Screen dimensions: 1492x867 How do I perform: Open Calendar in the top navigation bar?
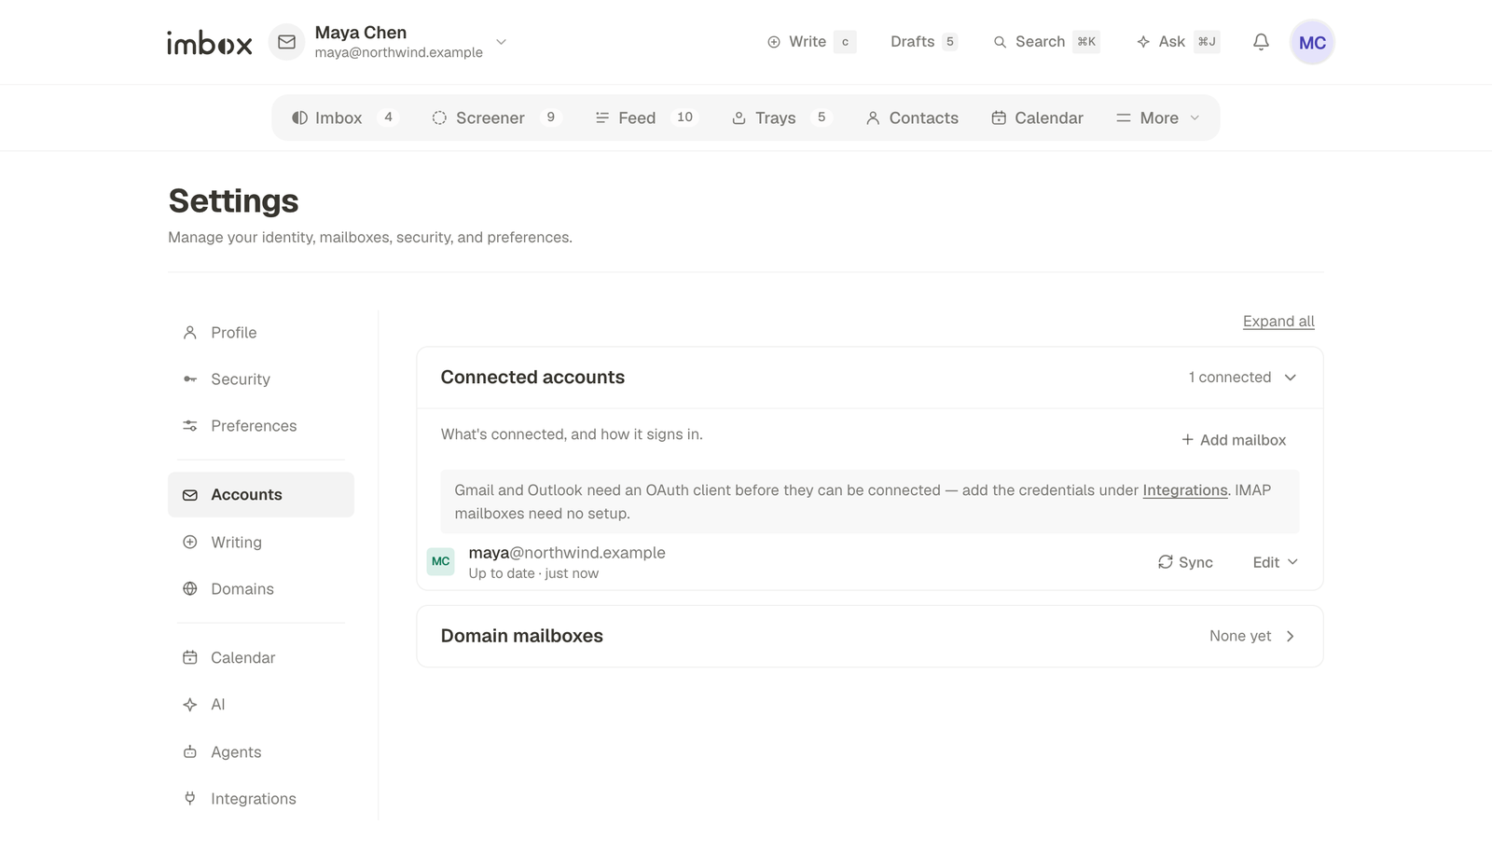[1037, 117]
